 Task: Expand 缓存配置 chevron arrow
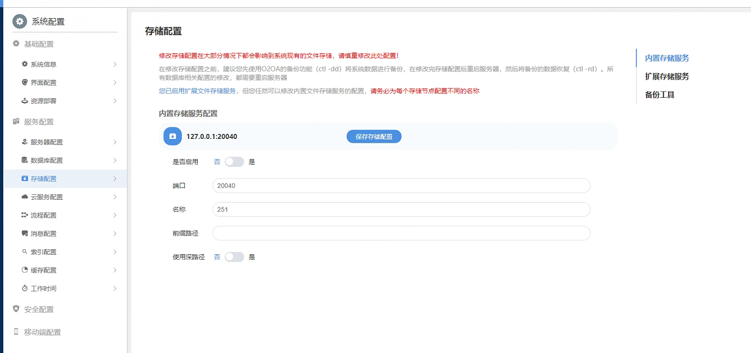pyautogui.click(x=115, y=270)
